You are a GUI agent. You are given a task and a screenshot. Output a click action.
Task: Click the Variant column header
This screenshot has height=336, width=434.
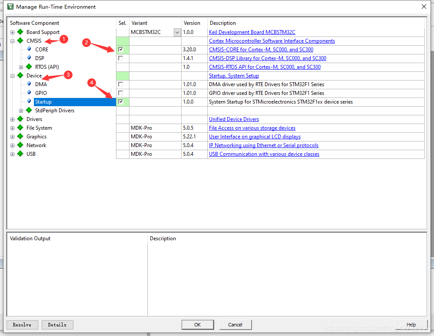139,23
